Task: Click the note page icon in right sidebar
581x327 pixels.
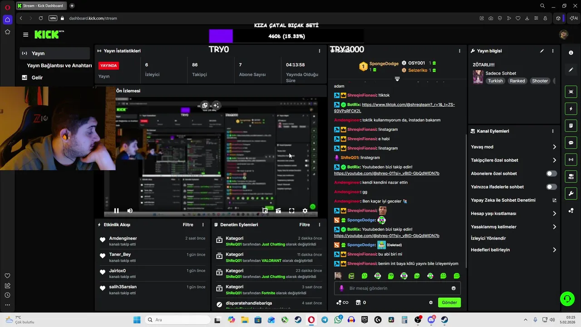Action: coord(571,126)
